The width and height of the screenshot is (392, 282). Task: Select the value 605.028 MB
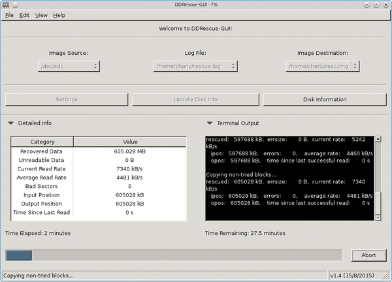[130, 151]
